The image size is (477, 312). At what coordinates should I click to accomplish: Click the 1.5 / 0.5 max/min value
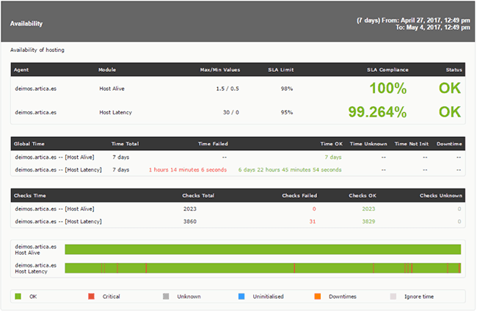227,89
